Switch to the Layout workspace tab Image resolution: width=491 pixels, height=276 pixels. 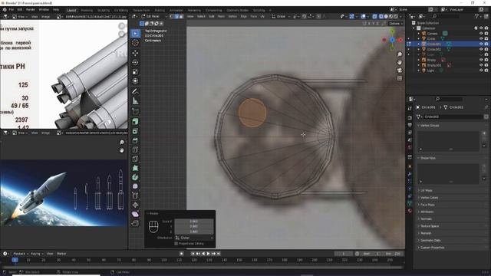point(71,10)
